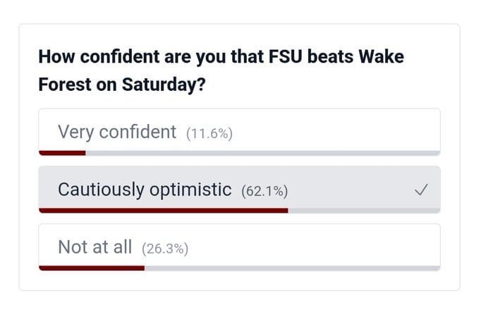Click gray unfilled bar portion under Very confident

[x=262, y=152]
